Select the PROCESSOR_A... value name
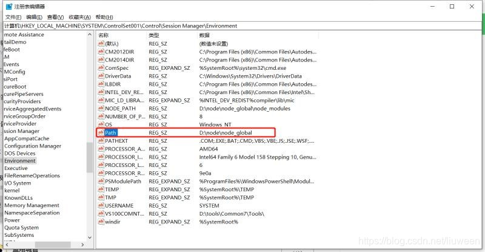The width and height of the screenshot is (485, 252). pos(125,149)
